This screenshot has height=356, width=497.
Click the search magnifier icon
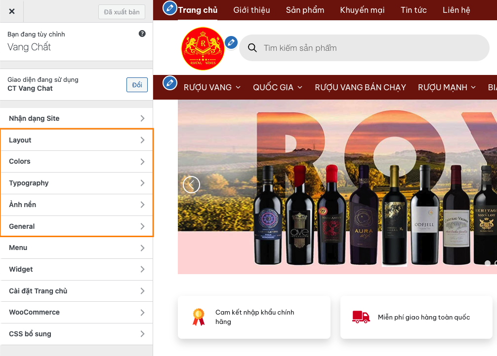252,48
